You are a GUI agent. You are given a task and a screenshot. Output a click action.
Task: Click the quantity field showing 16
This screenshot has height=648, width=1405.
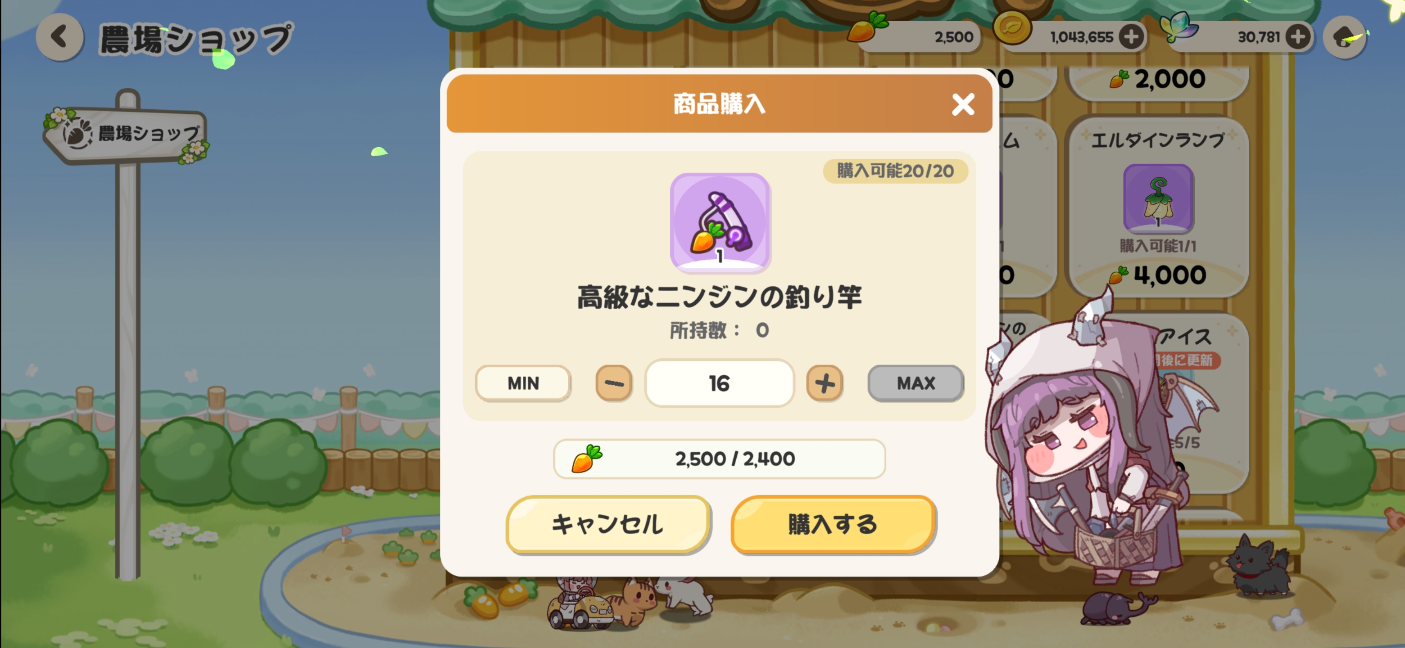click(x=720, y=383)
